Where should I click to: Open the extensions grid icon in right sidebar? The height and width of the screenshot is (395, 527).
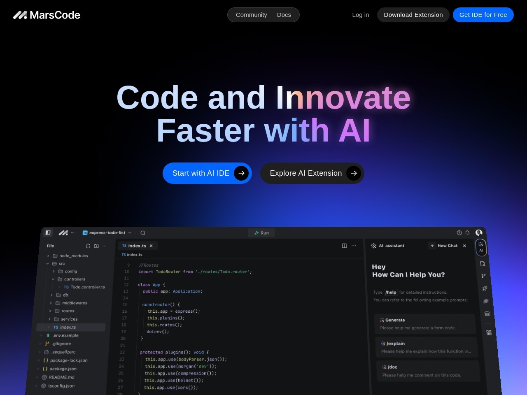click(x=489, y=332)
